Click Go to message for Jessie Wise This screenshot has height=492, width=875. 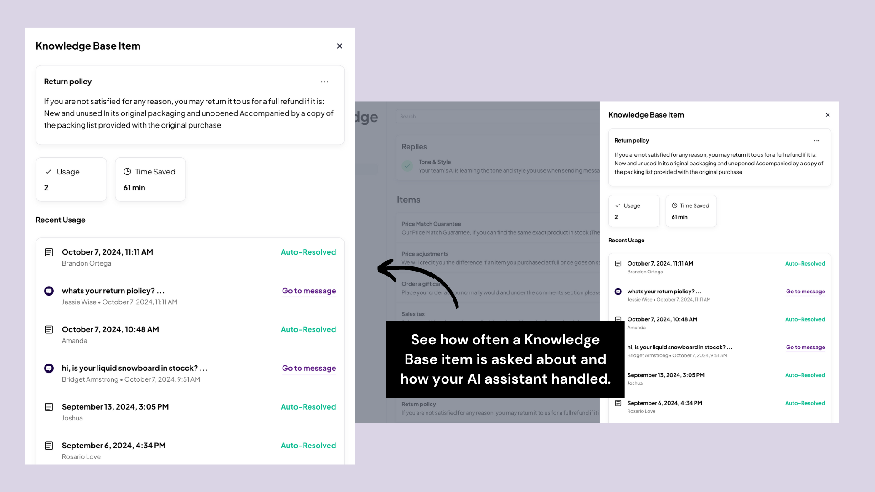[x=308, y=291]
